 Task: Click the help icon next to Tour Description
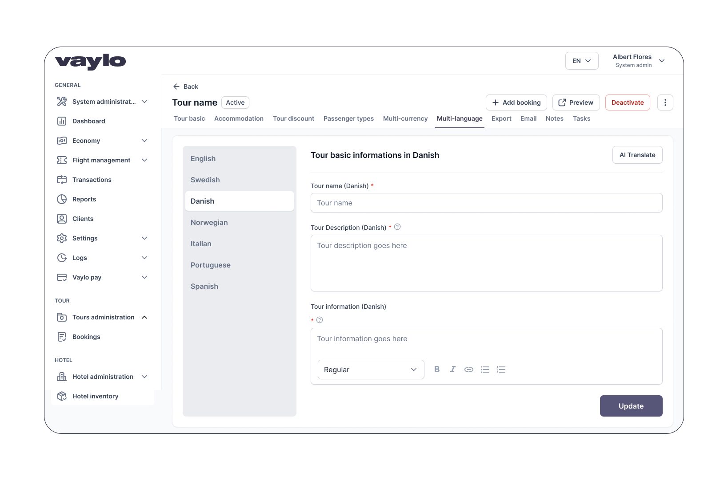[397, 226]
